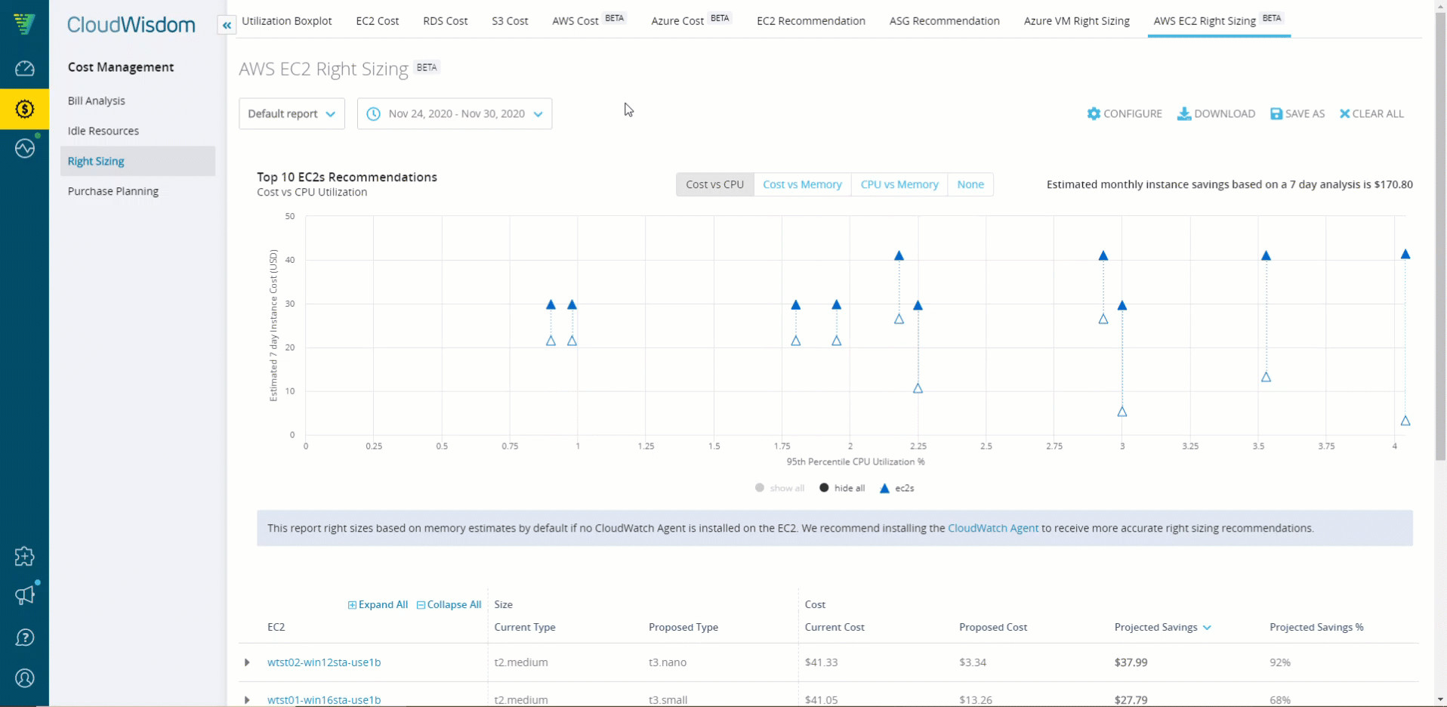Image resolution: width=1447 pixels, height=707 pixels.
Task: Open Bill Analysis in the sidebar
Action: 97,100
